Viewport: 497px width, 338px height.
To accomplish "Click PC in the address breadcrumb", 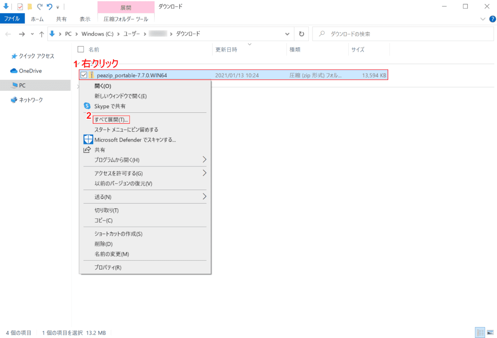I will pos(68,34).
